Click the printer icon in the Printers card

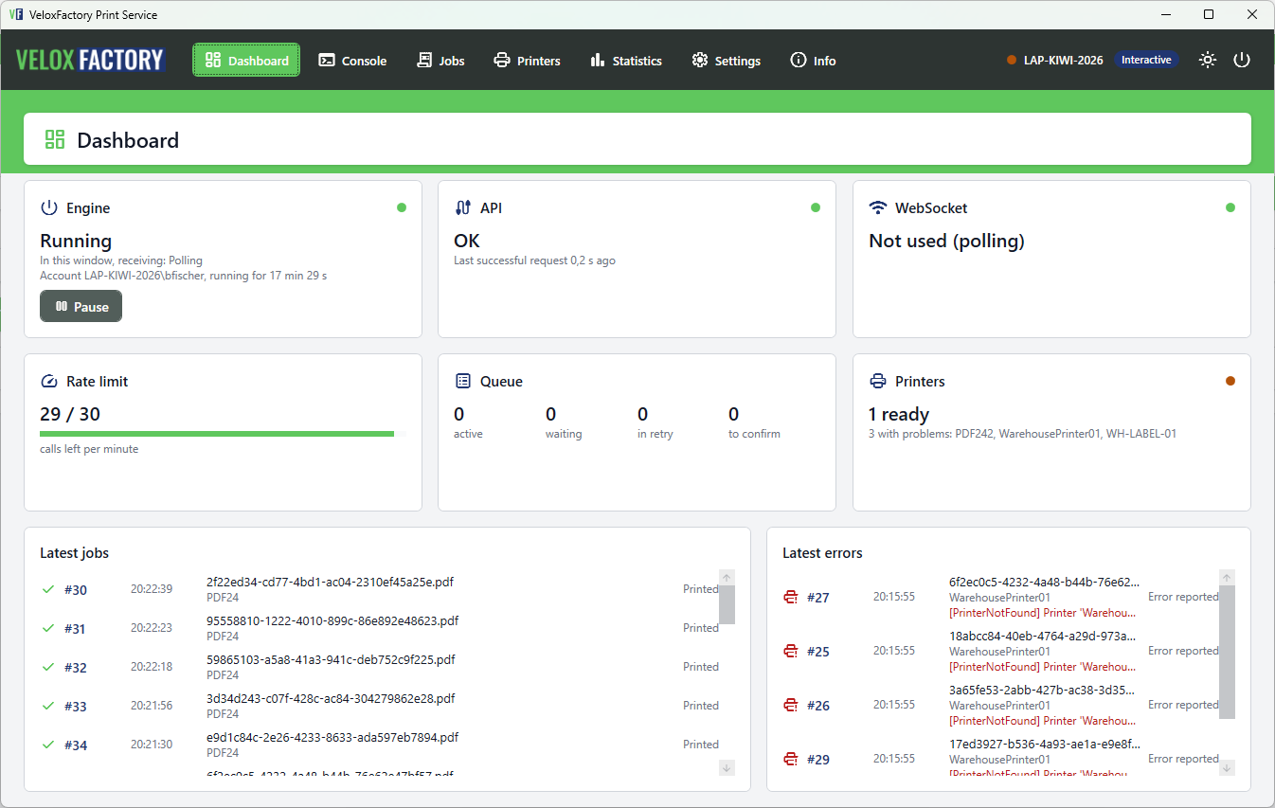(878, 381)
